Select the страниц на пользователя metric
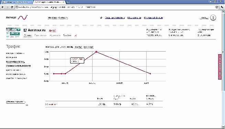 18,66
